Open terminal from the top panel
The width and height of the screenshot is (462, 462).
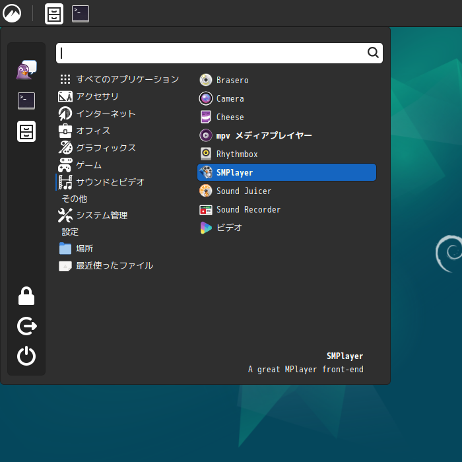pyautogui.click(x=81, y=13)
